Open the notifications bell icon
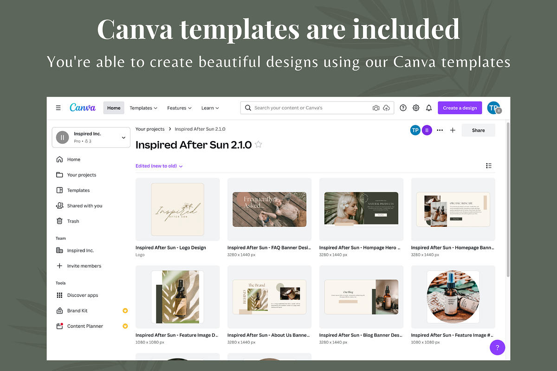Screen dimensions: 557x371 pyautogui.click(x=429, y=108)
